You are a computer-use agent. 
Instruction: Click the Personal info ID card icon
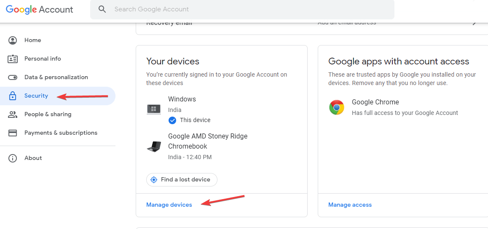(x=13, y=59)
